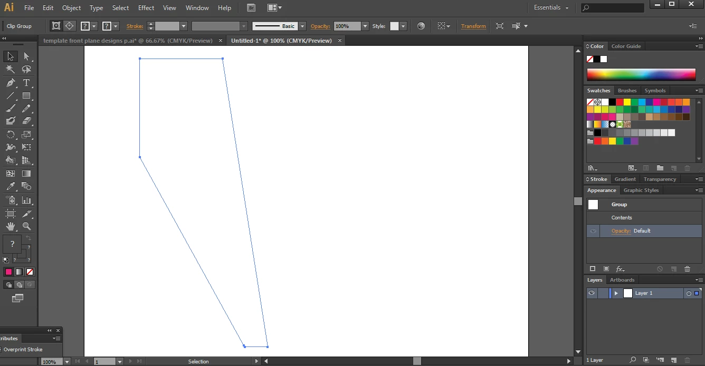Select the Free Transform tool

coord(26,148)
